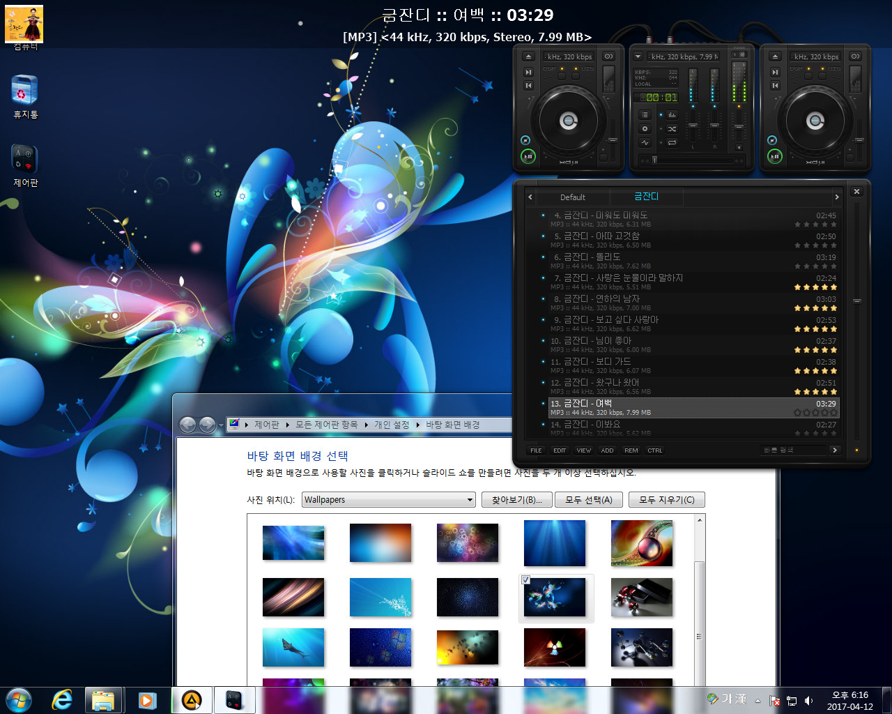Image resolution: width=892 pixels, height=714 pixels.
Task: Select track 7. 금잔디 - 사랑은 눈물이라 말하지
Action: coord(694,282)
